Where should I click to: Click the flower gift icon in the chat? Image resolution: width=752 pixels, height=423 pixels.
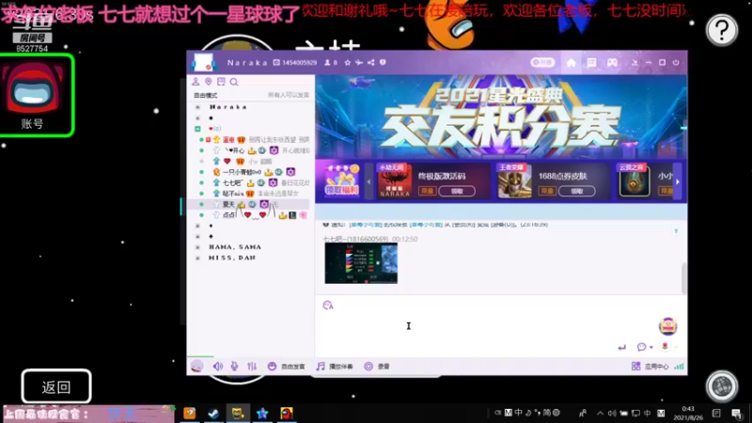(665, 346)
